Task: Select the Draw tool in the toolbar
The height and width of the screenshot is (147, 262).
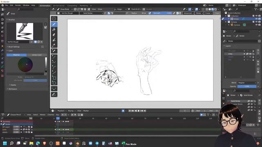Action: (54, 24)
